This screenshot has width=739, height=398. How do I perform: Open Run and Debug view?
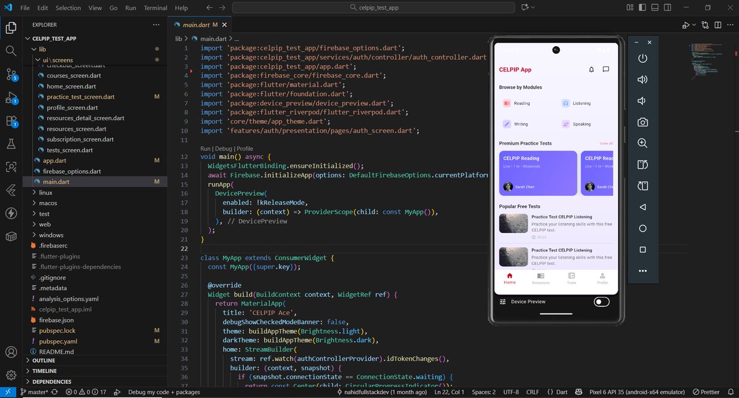point(11,97)
